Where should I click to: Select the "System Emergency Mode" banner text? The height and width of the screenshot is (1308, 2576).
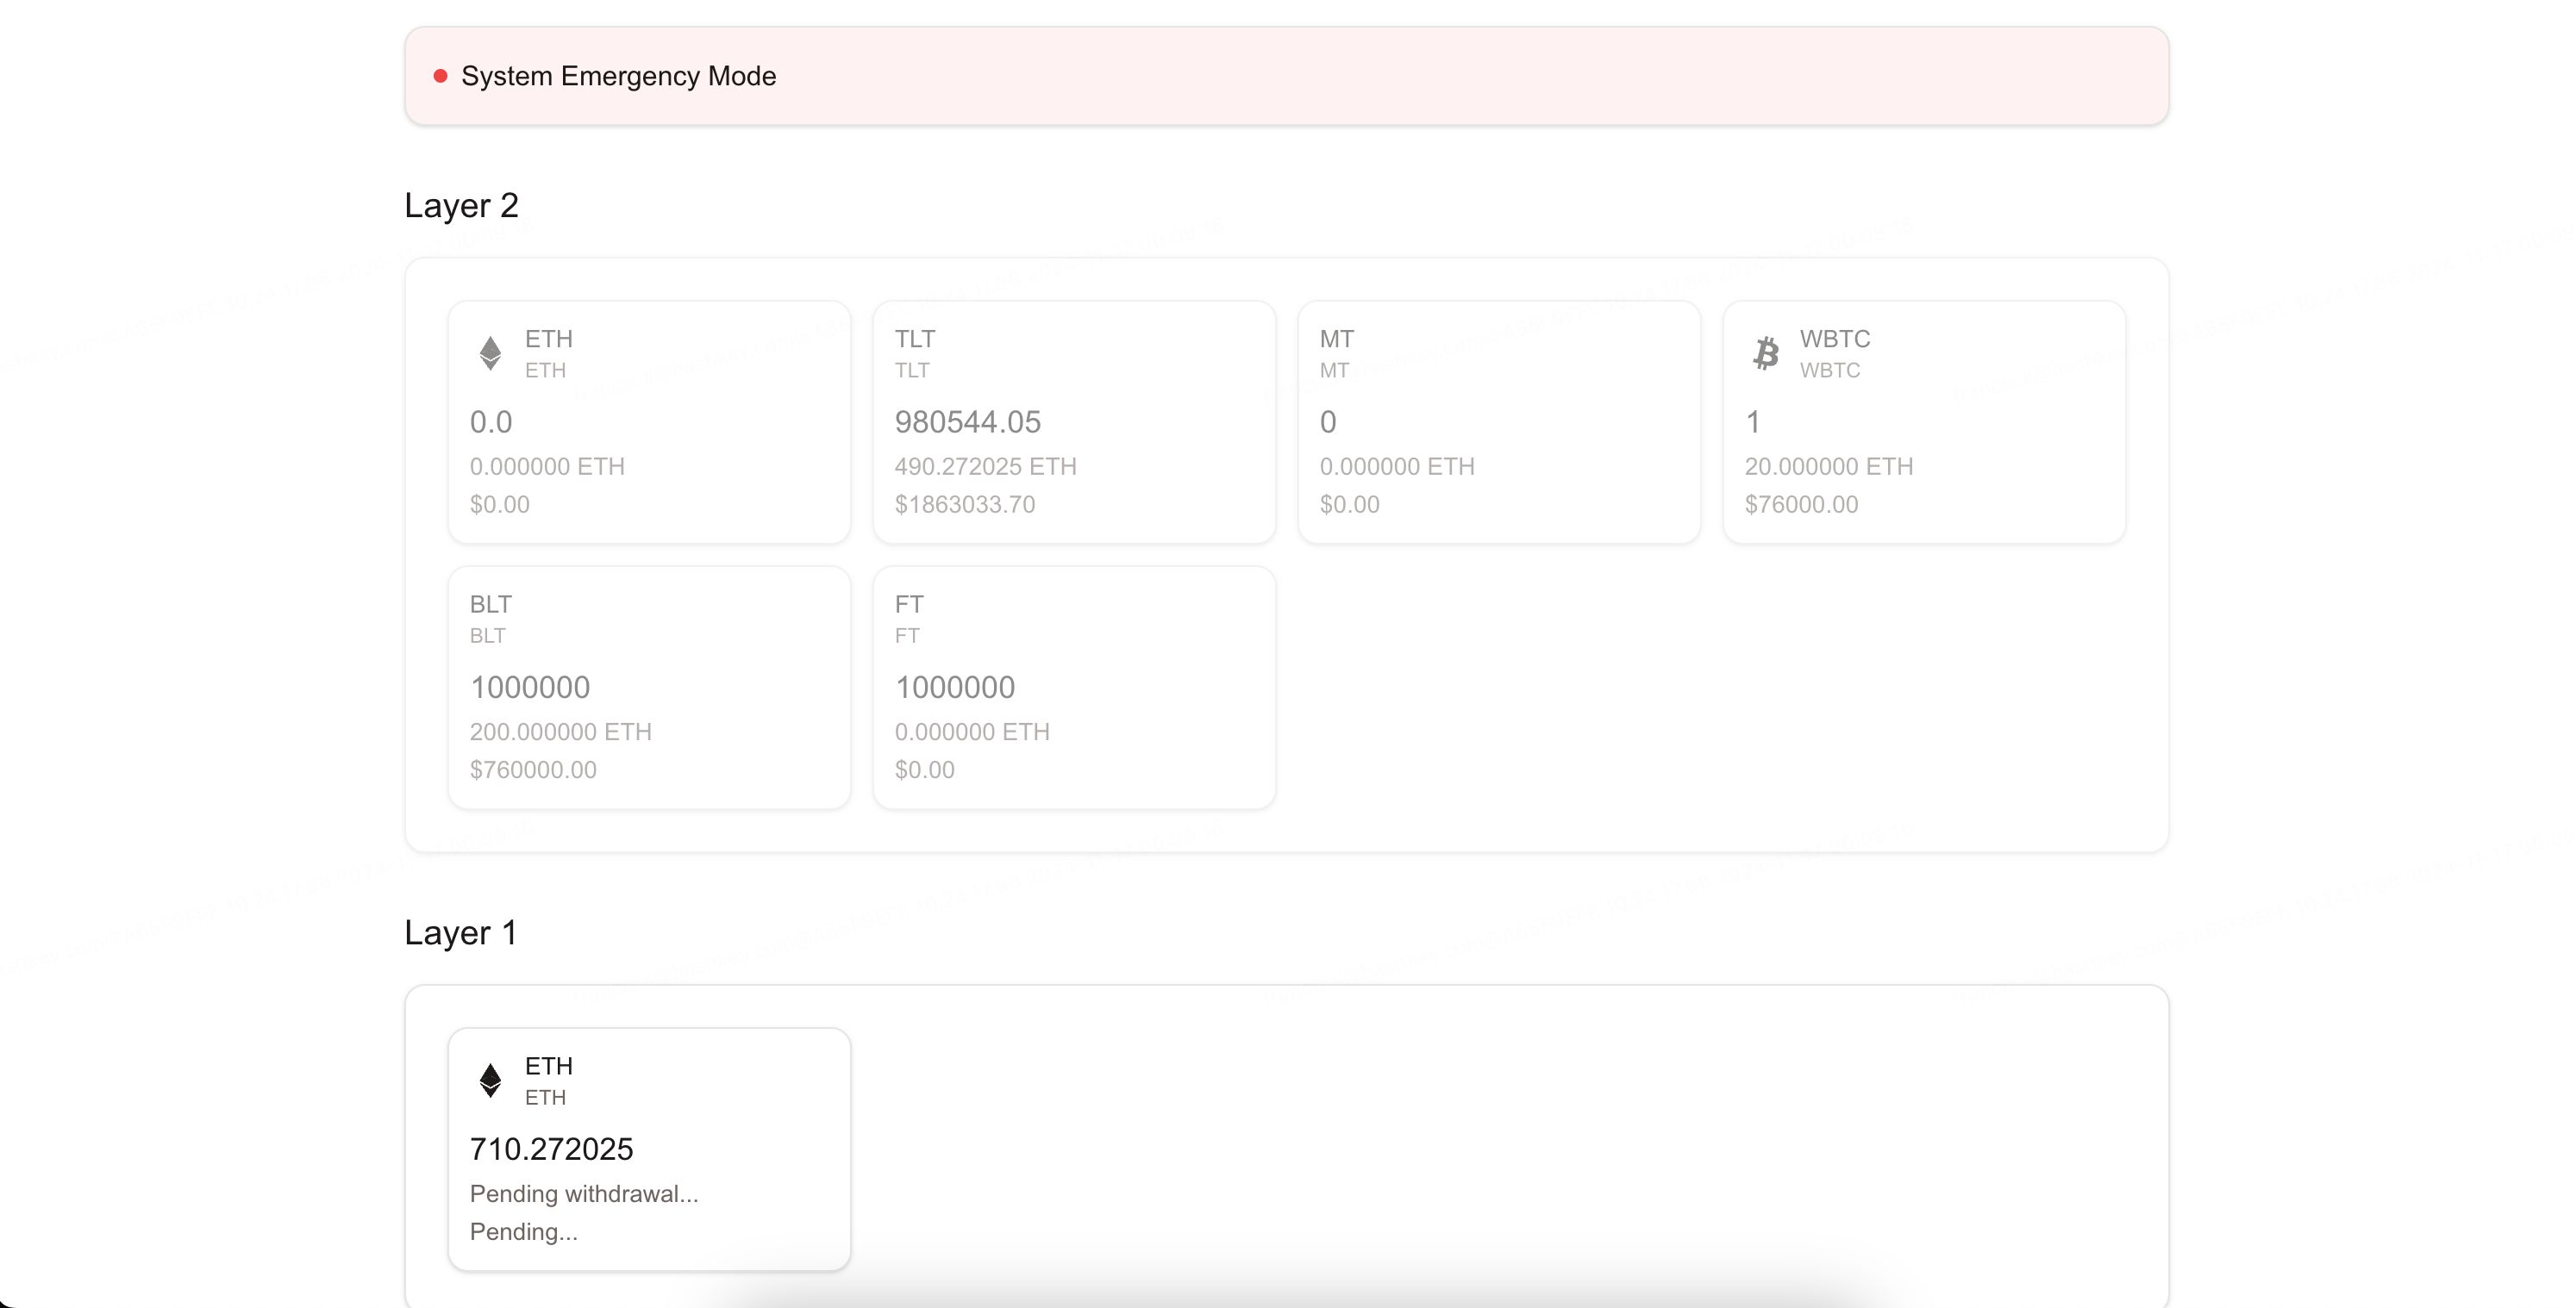618,76
